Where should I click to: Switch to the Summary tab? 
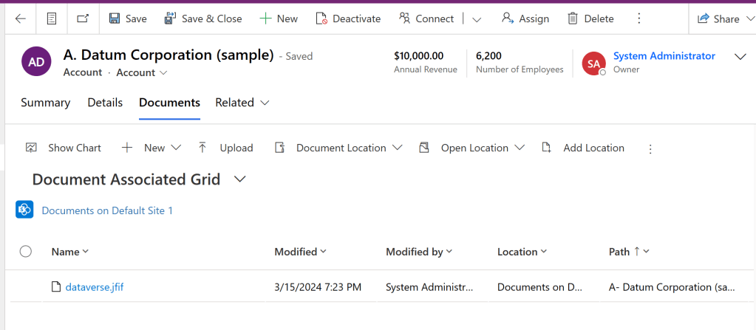[x=46, y=103]
